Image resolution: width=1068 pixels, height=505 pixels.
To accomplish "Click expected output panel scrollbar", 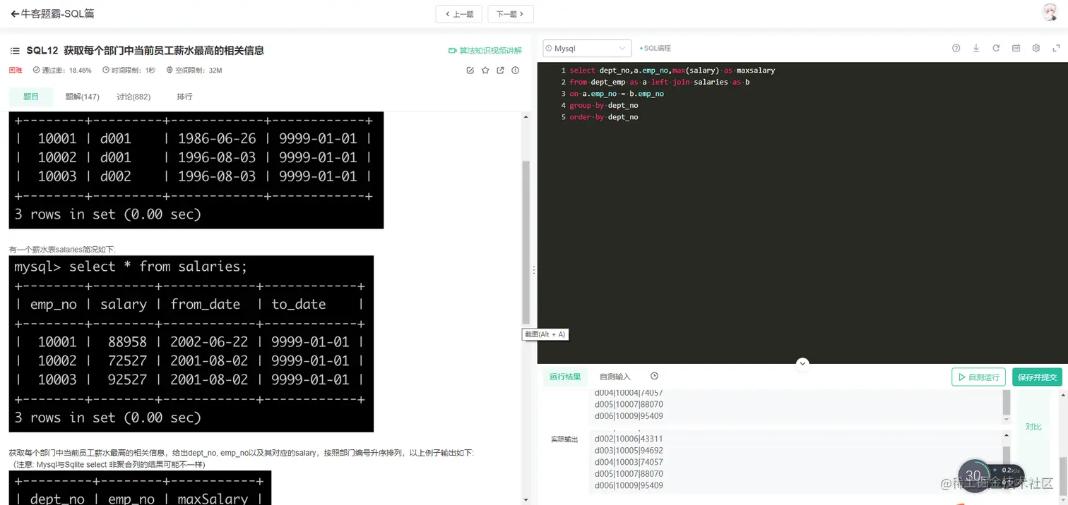I will [1007, 403].
